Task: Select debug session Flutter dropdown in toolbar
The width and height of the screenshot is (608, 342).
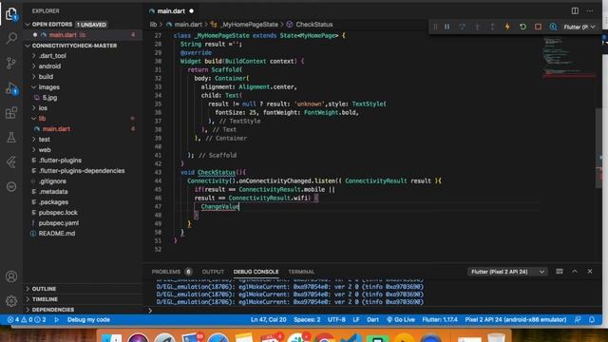Action: click(x=579, y=27)
